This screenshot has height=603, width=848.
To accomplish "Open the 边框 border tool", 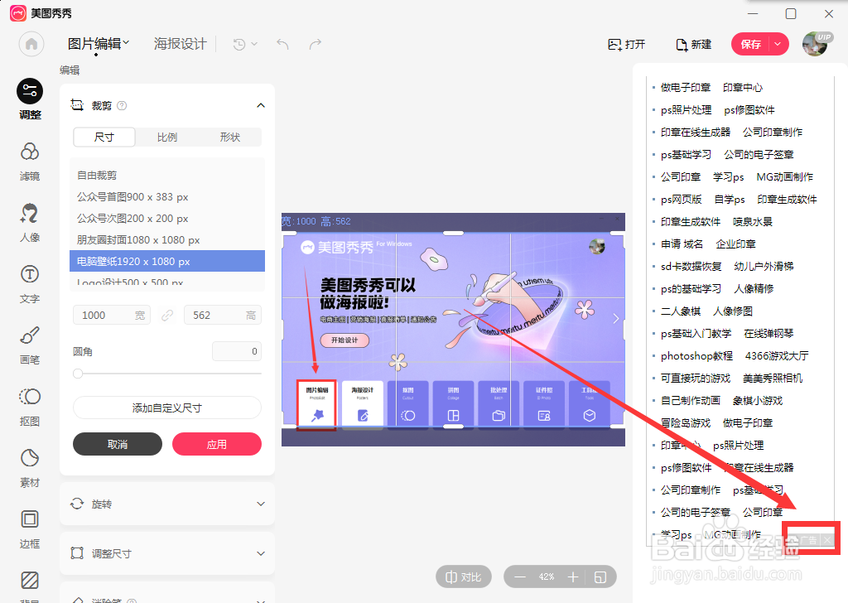I will coord(30,529).
